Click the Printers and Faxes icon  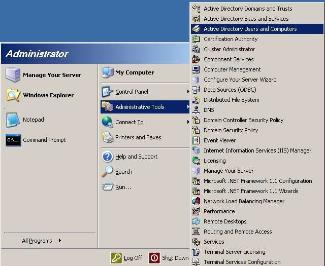pyautogui.click(x=107, y=137)
